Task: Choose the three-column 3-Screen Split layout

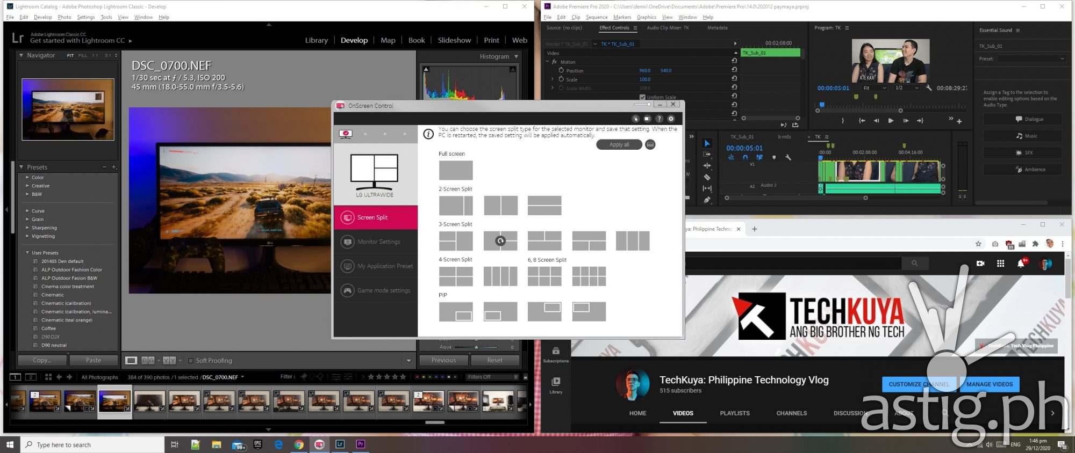Action: pyautogui.click(x=632, y=241)
